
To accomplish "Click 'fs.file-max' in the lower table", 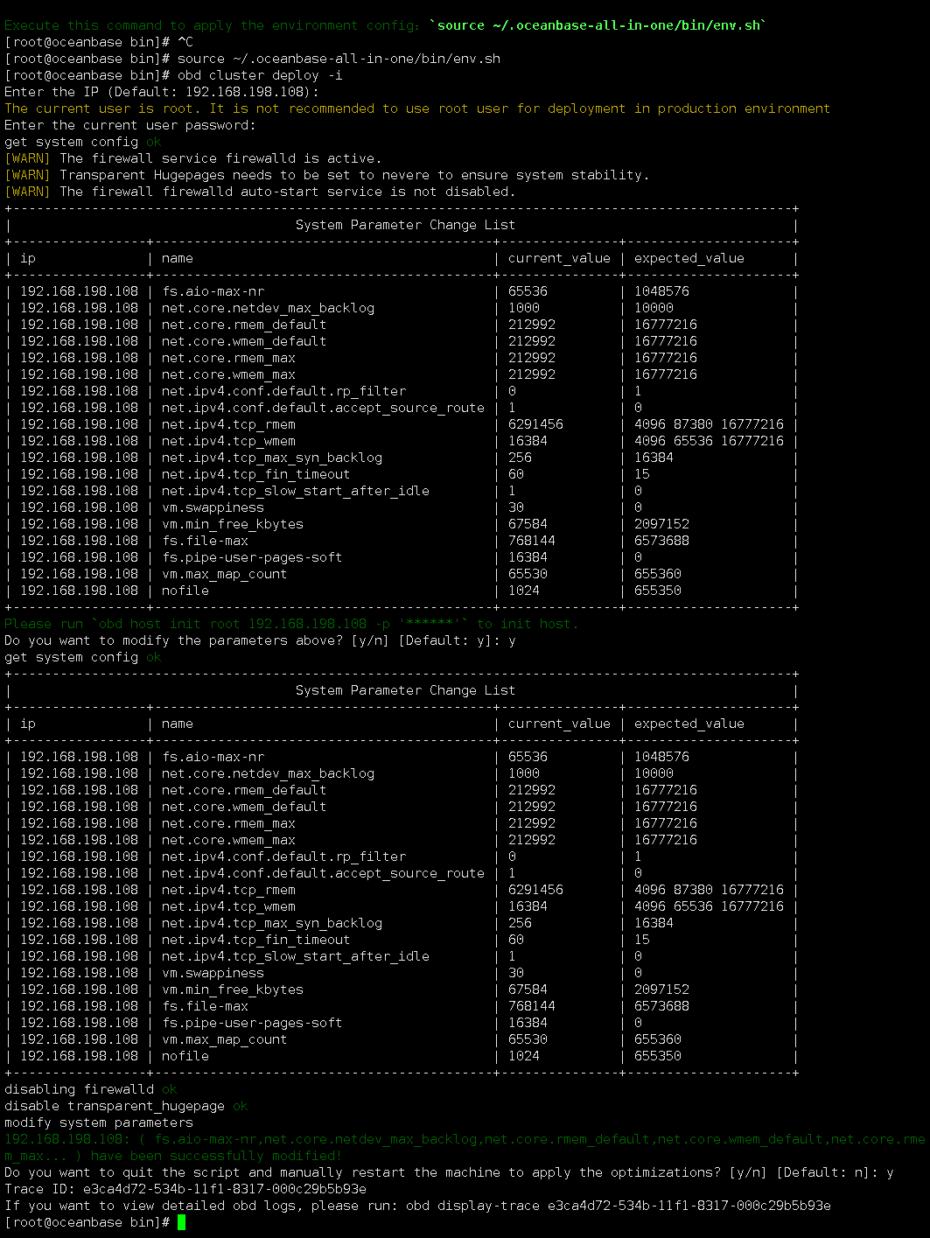I will (205, 1006).
